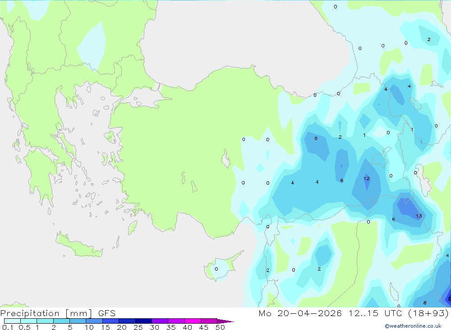
Task: Pick the 1–2 mm legend color swatch
Action: 45,321
